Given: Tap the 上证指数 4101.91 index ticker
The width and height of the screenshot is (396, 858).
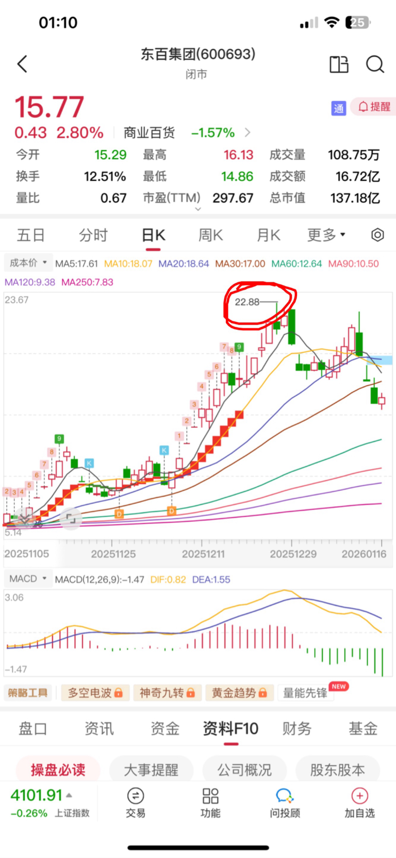Looking at the screenshot, I should 50,803.
